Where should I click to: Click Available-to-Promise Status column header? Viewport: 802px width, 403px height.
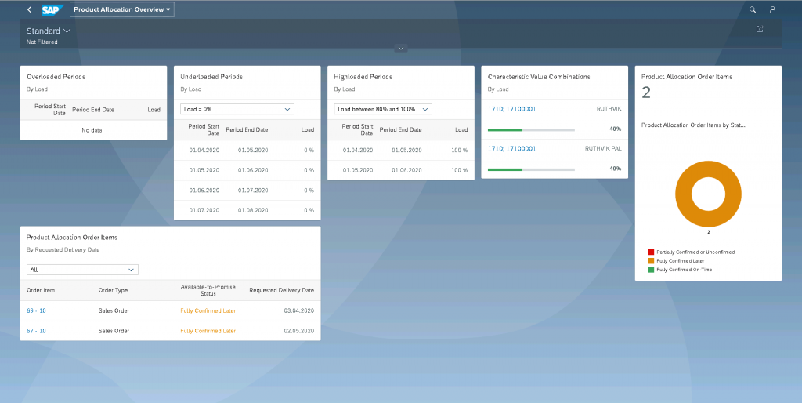coord(208,290)
